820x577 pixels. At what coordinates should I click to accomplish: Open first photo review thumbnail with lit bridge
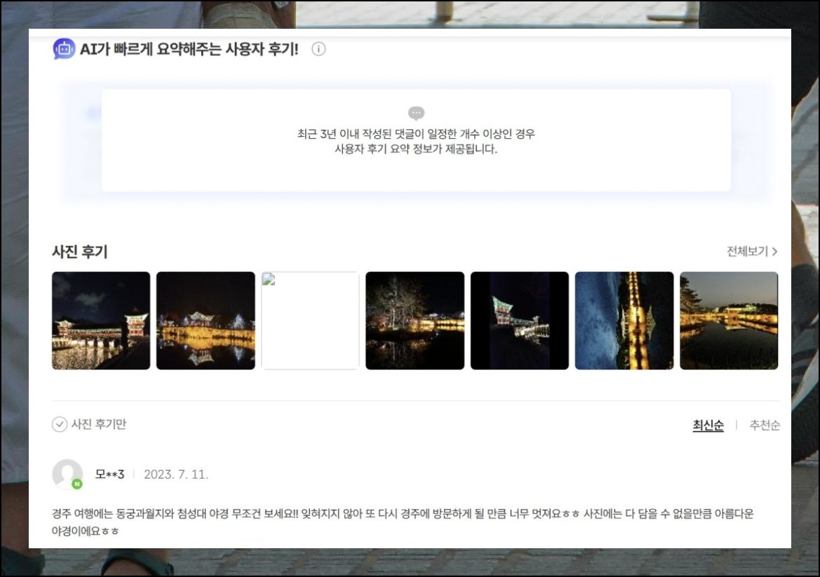101,320
